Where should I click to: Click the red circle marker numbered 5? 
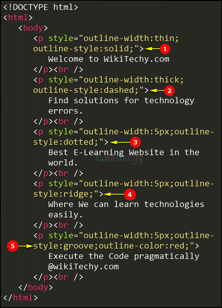point(13,246)
